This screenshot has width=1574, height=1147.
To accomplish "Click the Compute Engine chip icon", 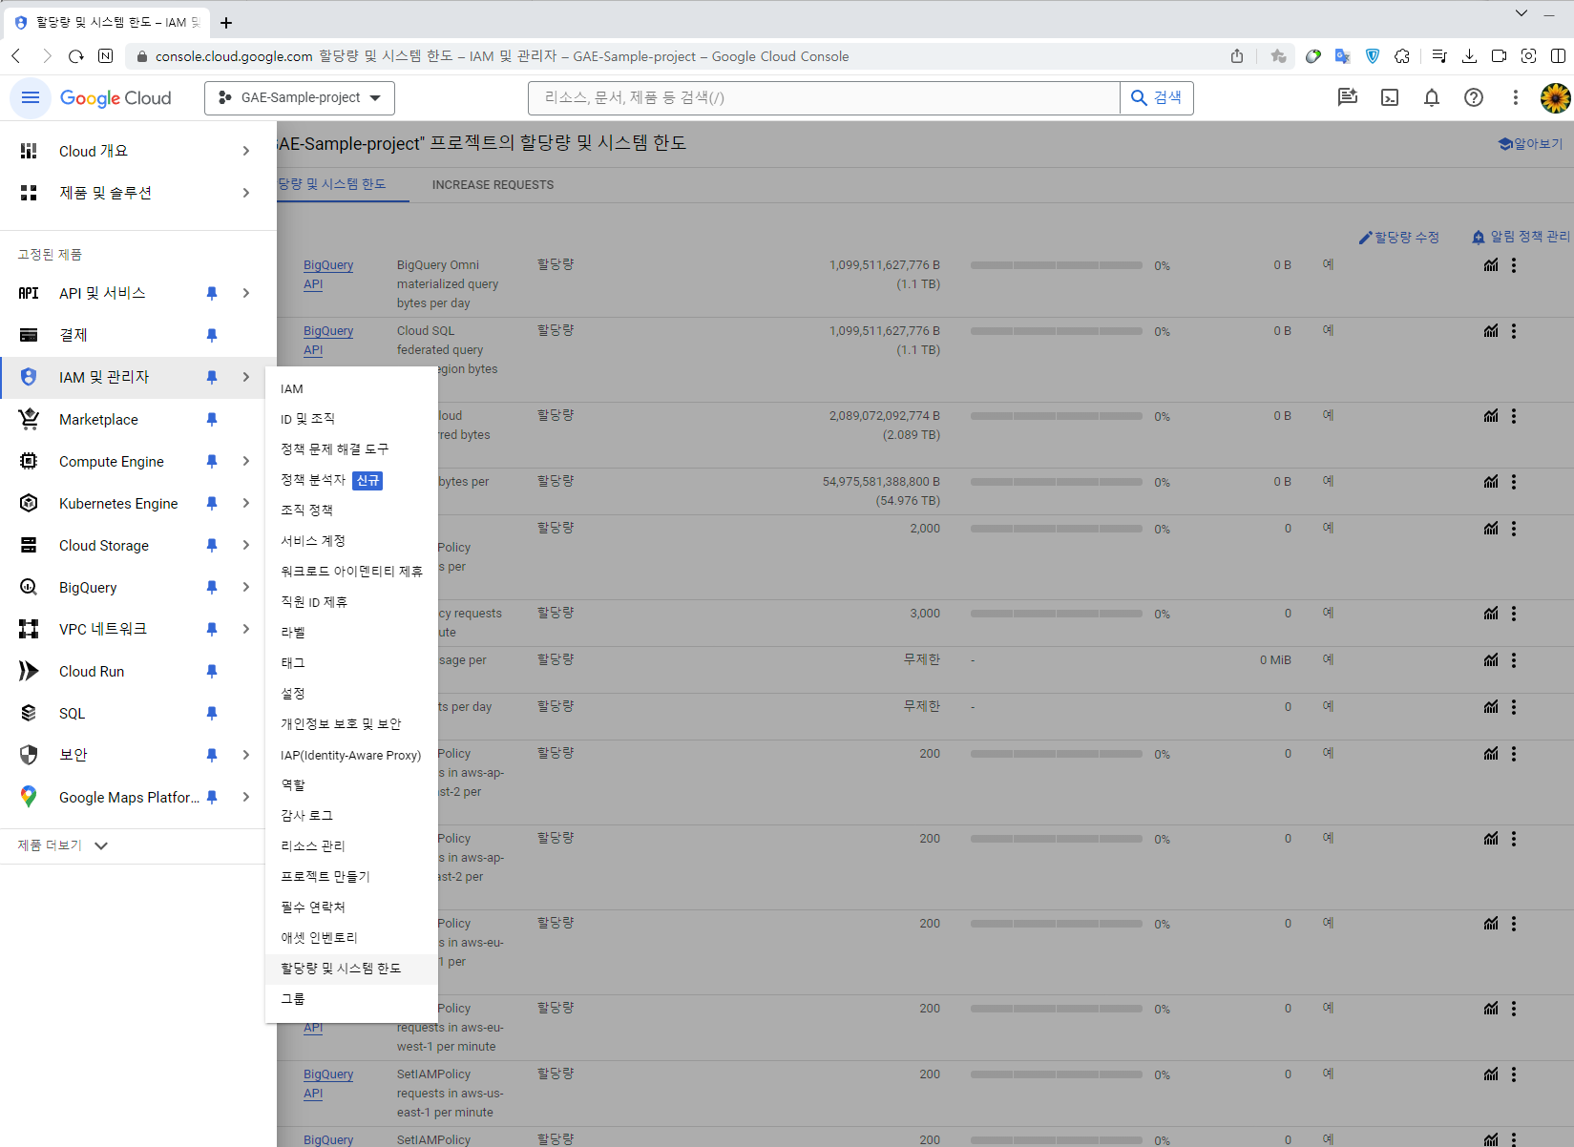I will tap(29, 461).
